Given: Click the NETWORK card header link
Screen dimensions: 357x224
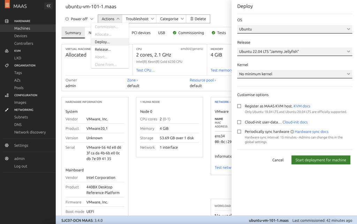Looking at the screenshot, I should [x=222, y=102].
